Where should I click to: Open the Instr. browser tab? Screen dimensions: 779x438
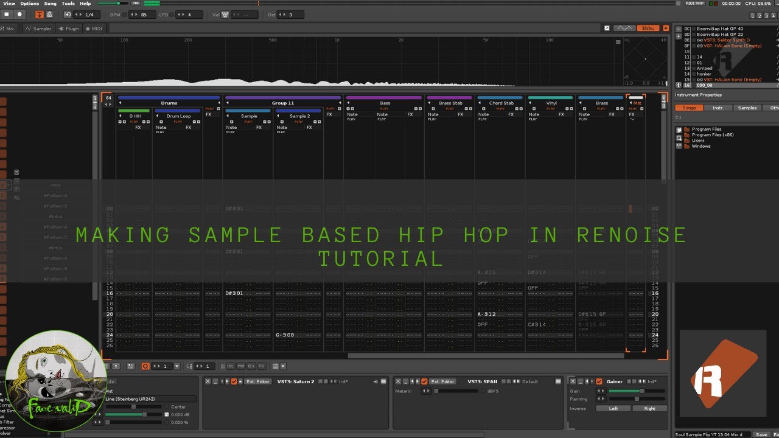(x=718, y=108)
